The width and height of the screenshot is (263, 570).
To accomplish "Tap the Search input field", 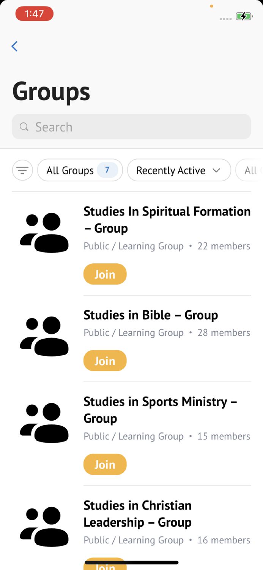I will tap(131, 127).
